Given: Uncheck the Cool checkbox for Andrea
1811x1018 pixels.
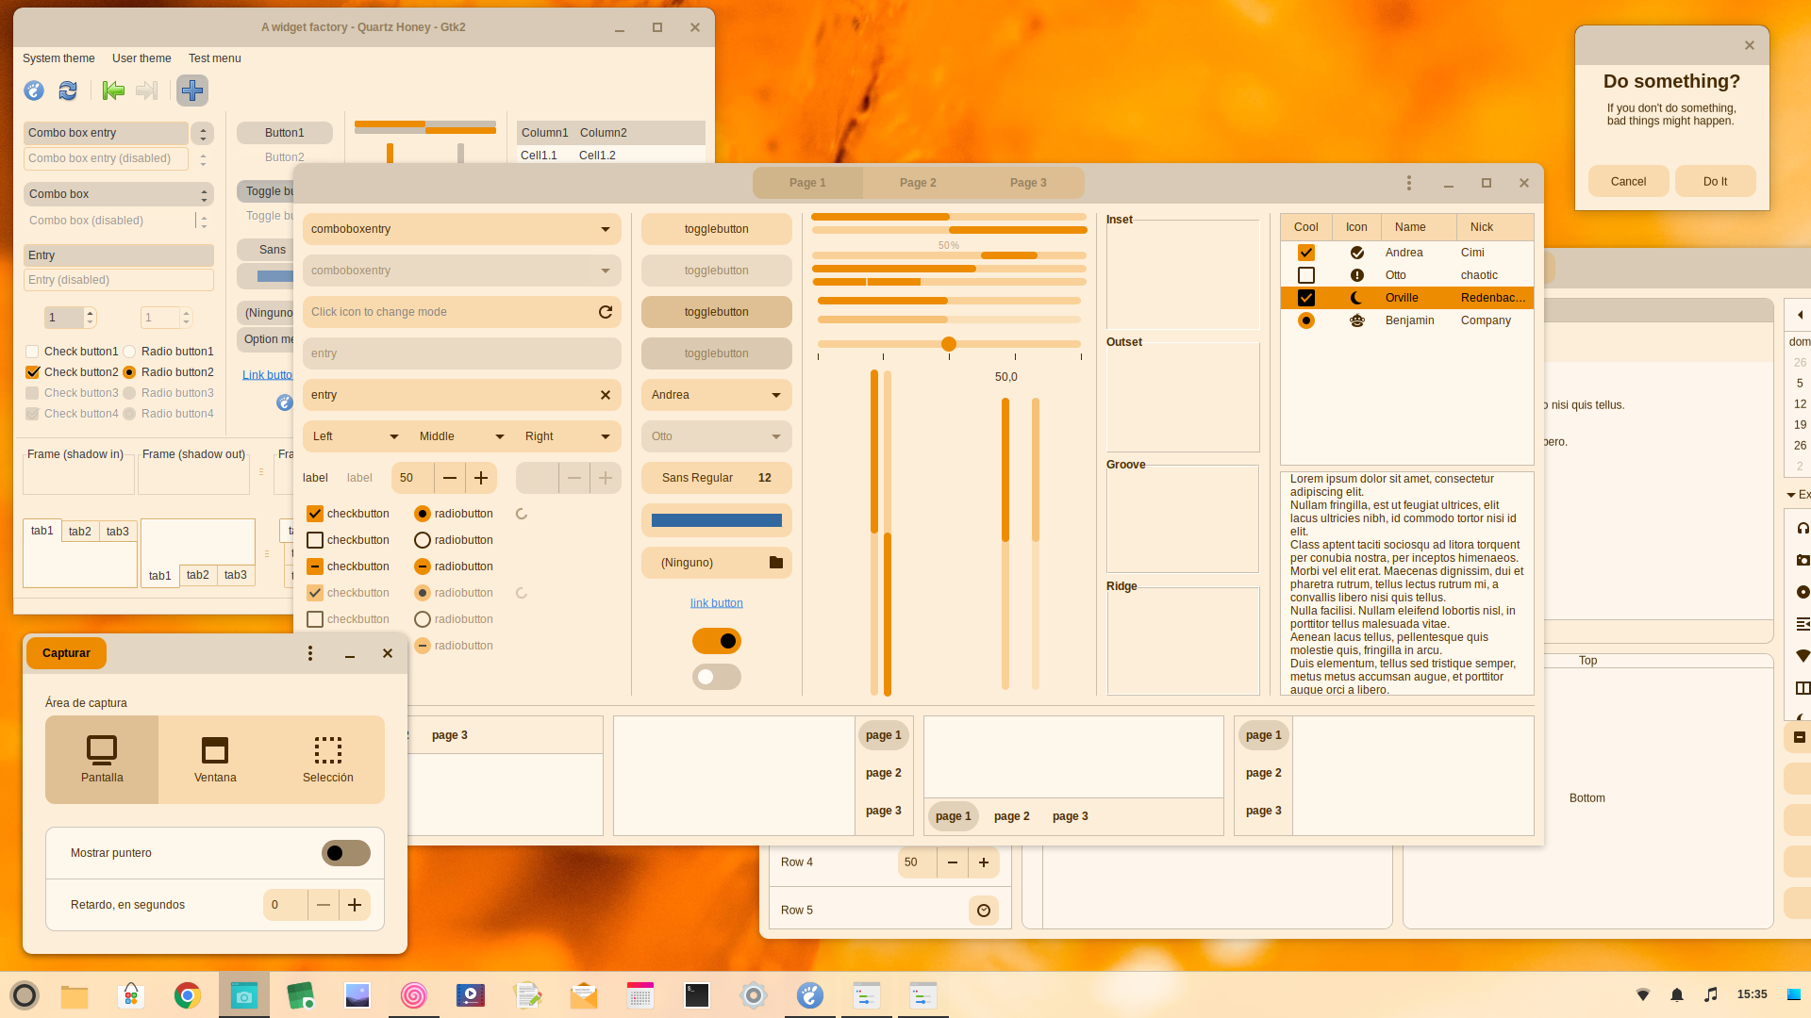Looking at the screenshot, I should [x=1306, y=253].
